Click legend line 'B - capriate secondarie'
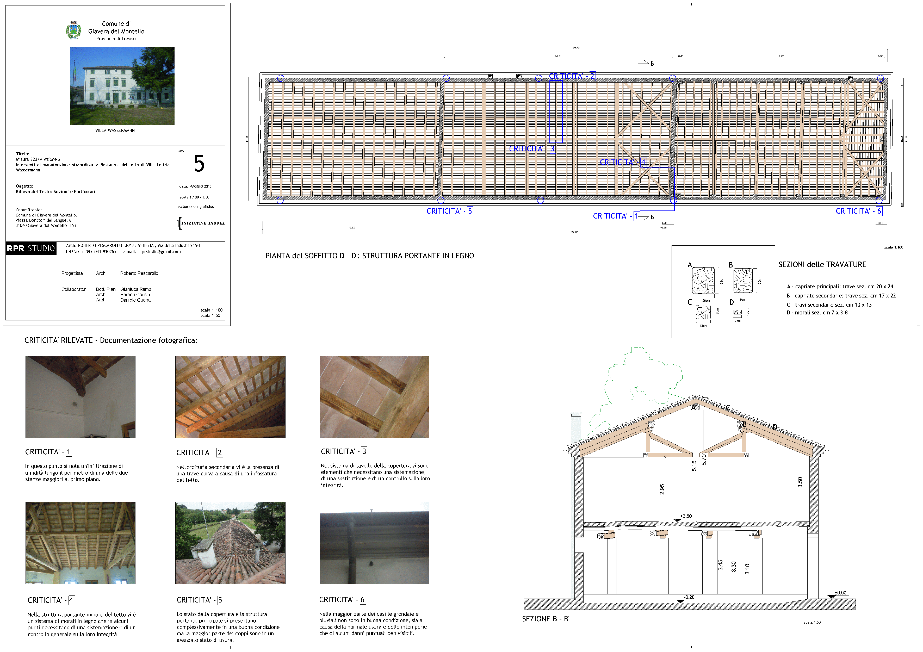923x652 pixels. (x=841, y=295)
